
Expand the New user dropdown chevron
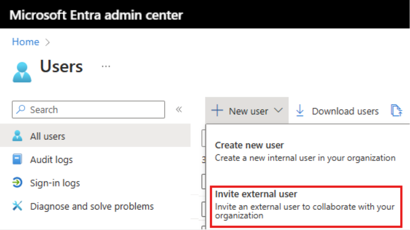(x=279, y=111)
